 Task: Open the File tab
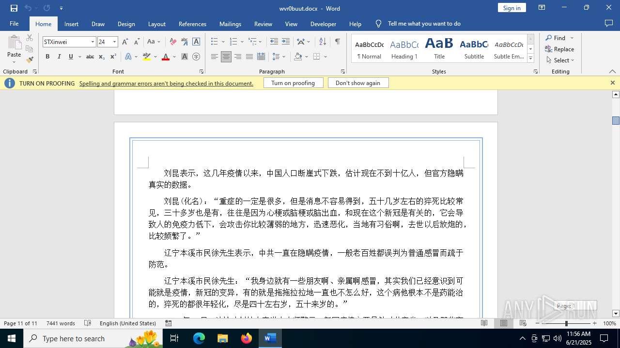pos(14,24)
